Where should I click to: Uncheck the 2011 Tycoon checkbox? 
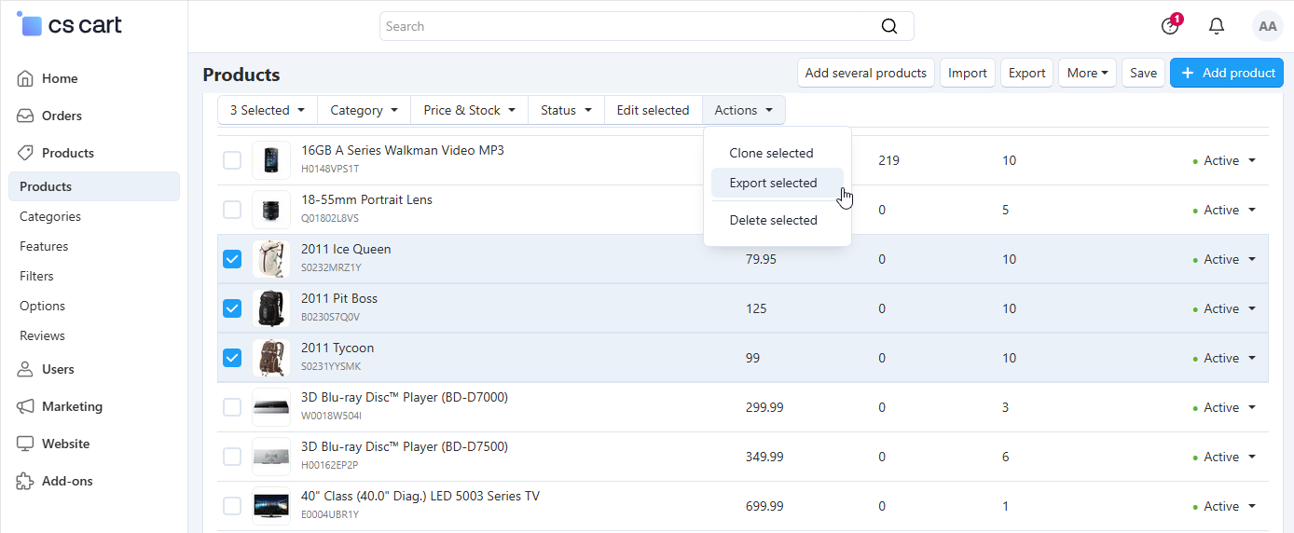tap(232, 358)
